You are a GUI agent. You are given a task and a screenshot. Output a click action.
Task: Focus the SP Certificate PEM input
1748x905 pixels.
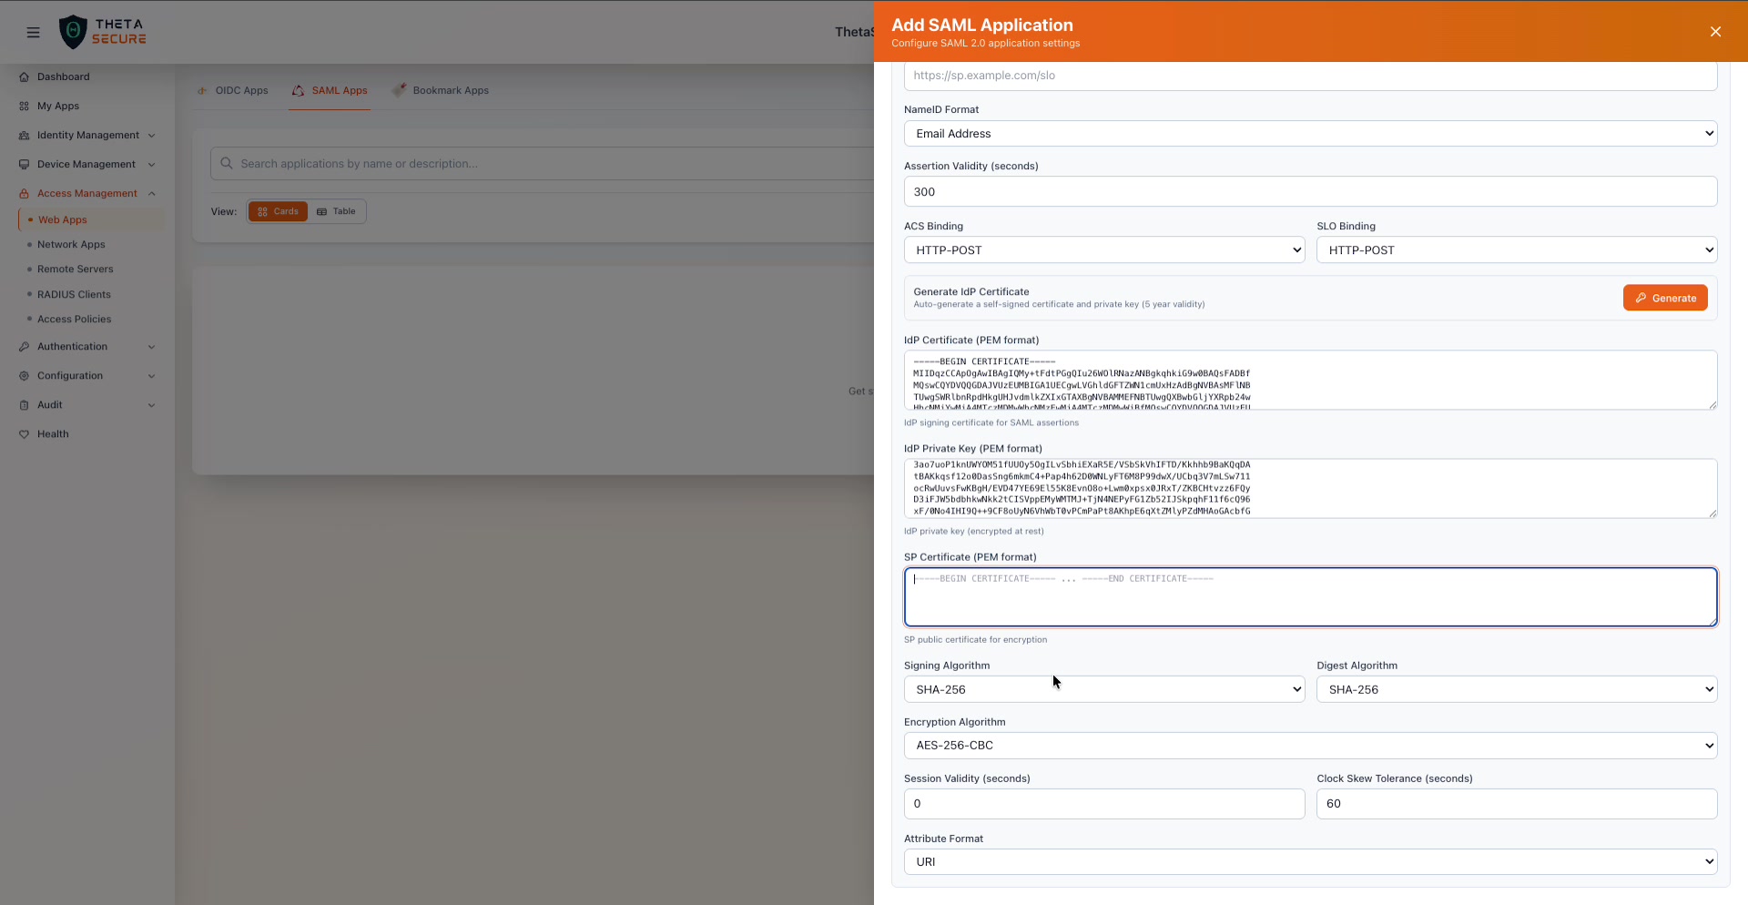tap(1308, 596)
